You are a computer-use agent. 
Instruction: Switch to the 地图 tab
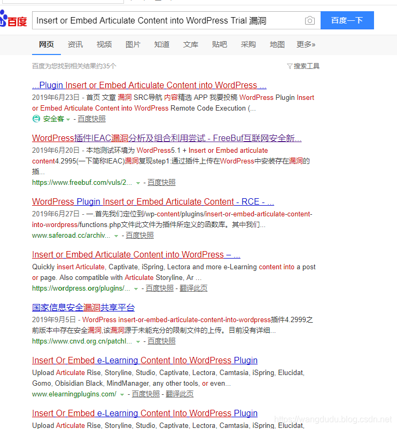pos(277,44)
